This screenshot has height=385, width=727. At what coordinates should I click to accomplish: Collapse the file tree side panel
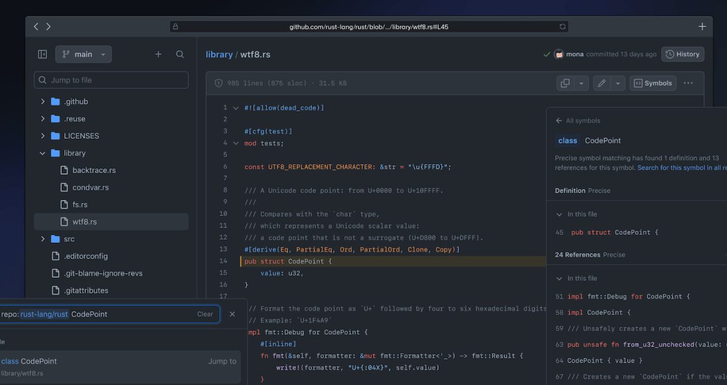click(x=42, y=54)
